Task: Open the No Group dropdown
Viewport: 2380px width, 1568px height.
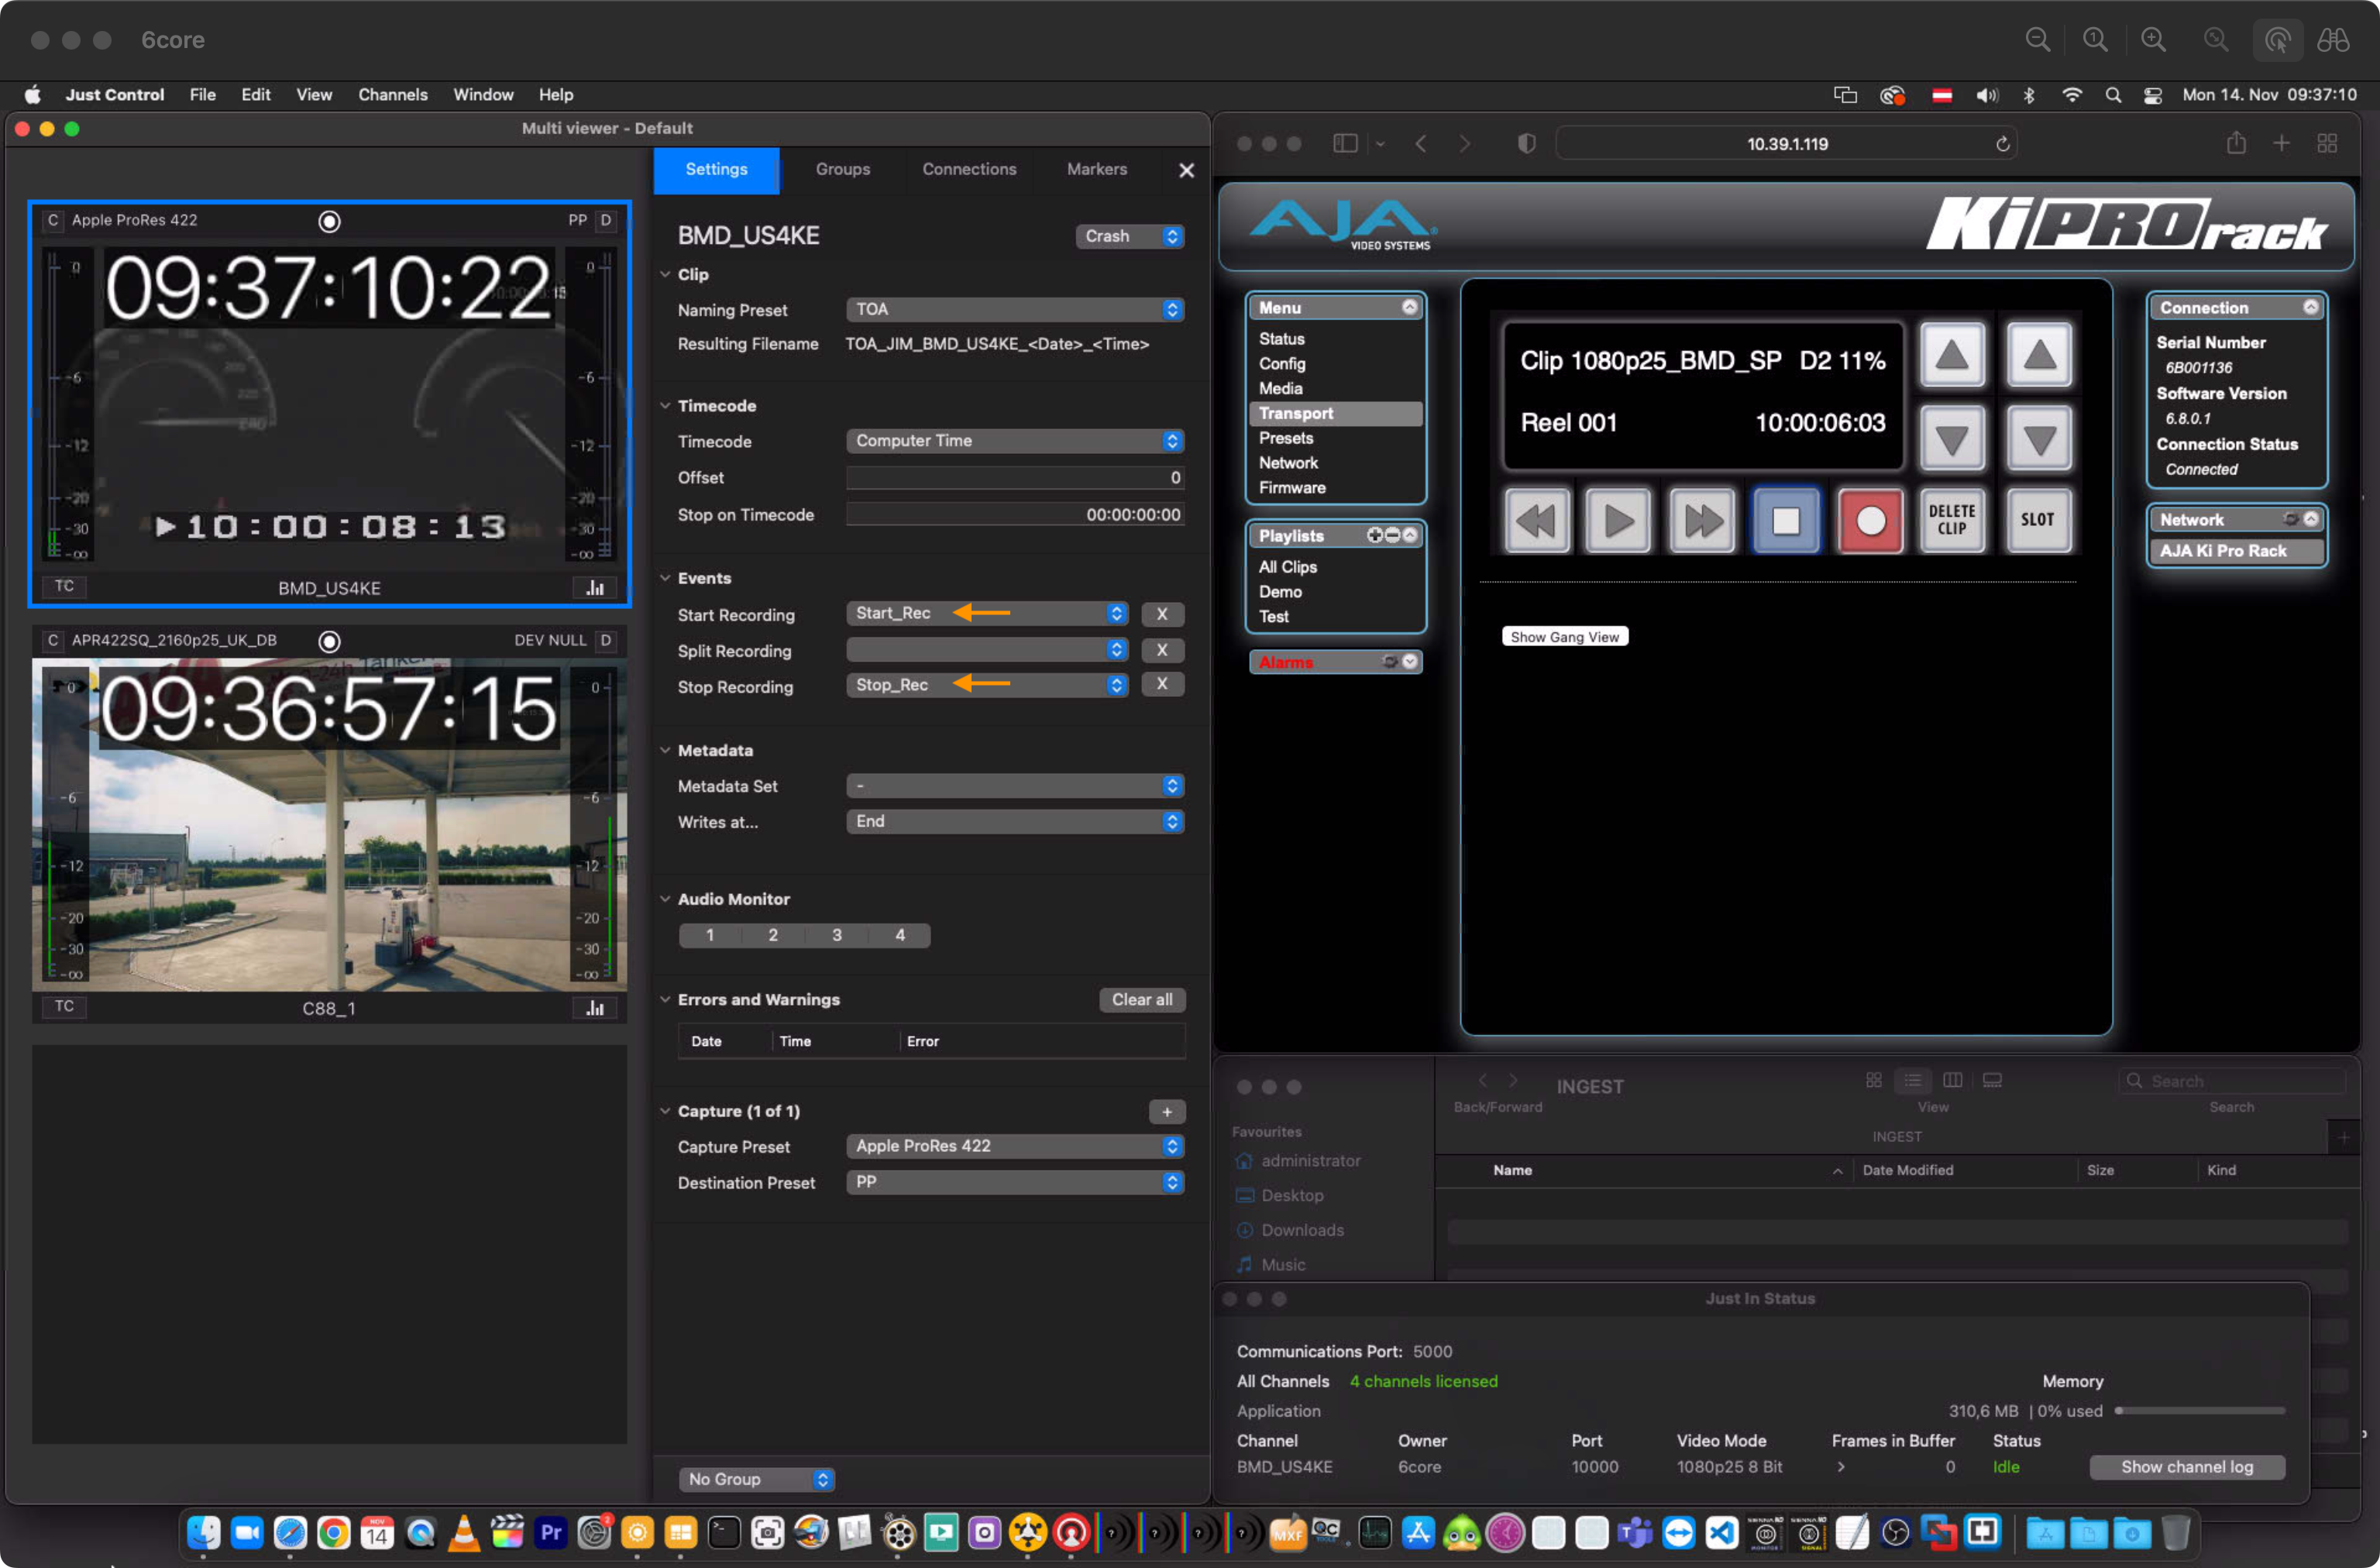Action: [757, 1479]
